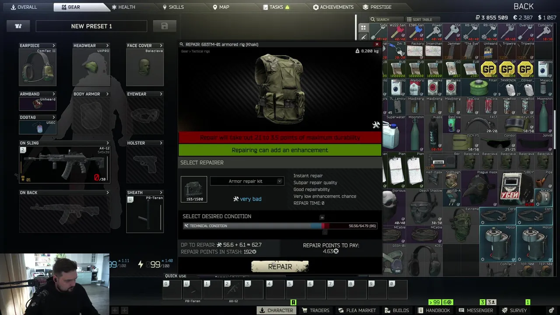Open the TRADERS screen

coord(315,310)
